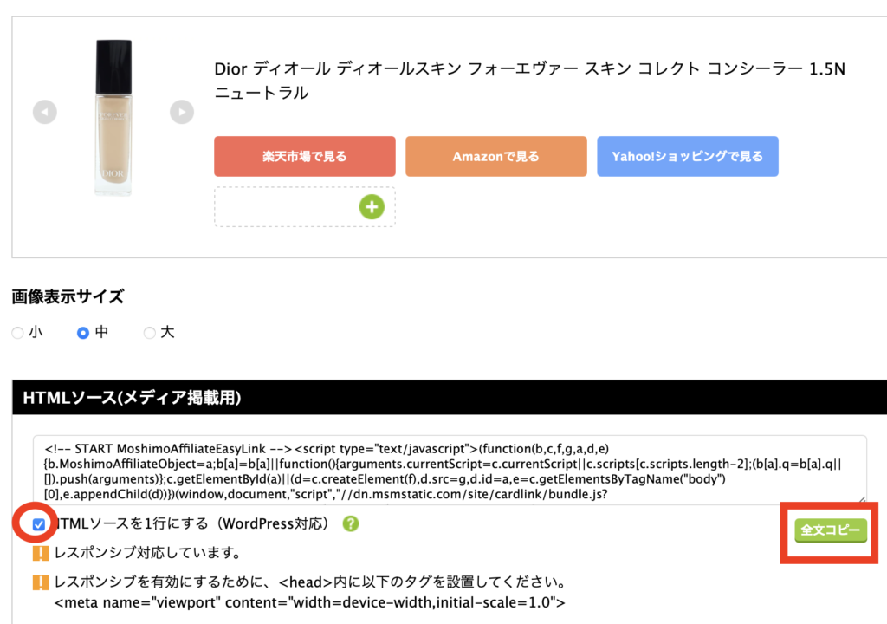Copy all HTML with 全文コピー button

[831, 530]
